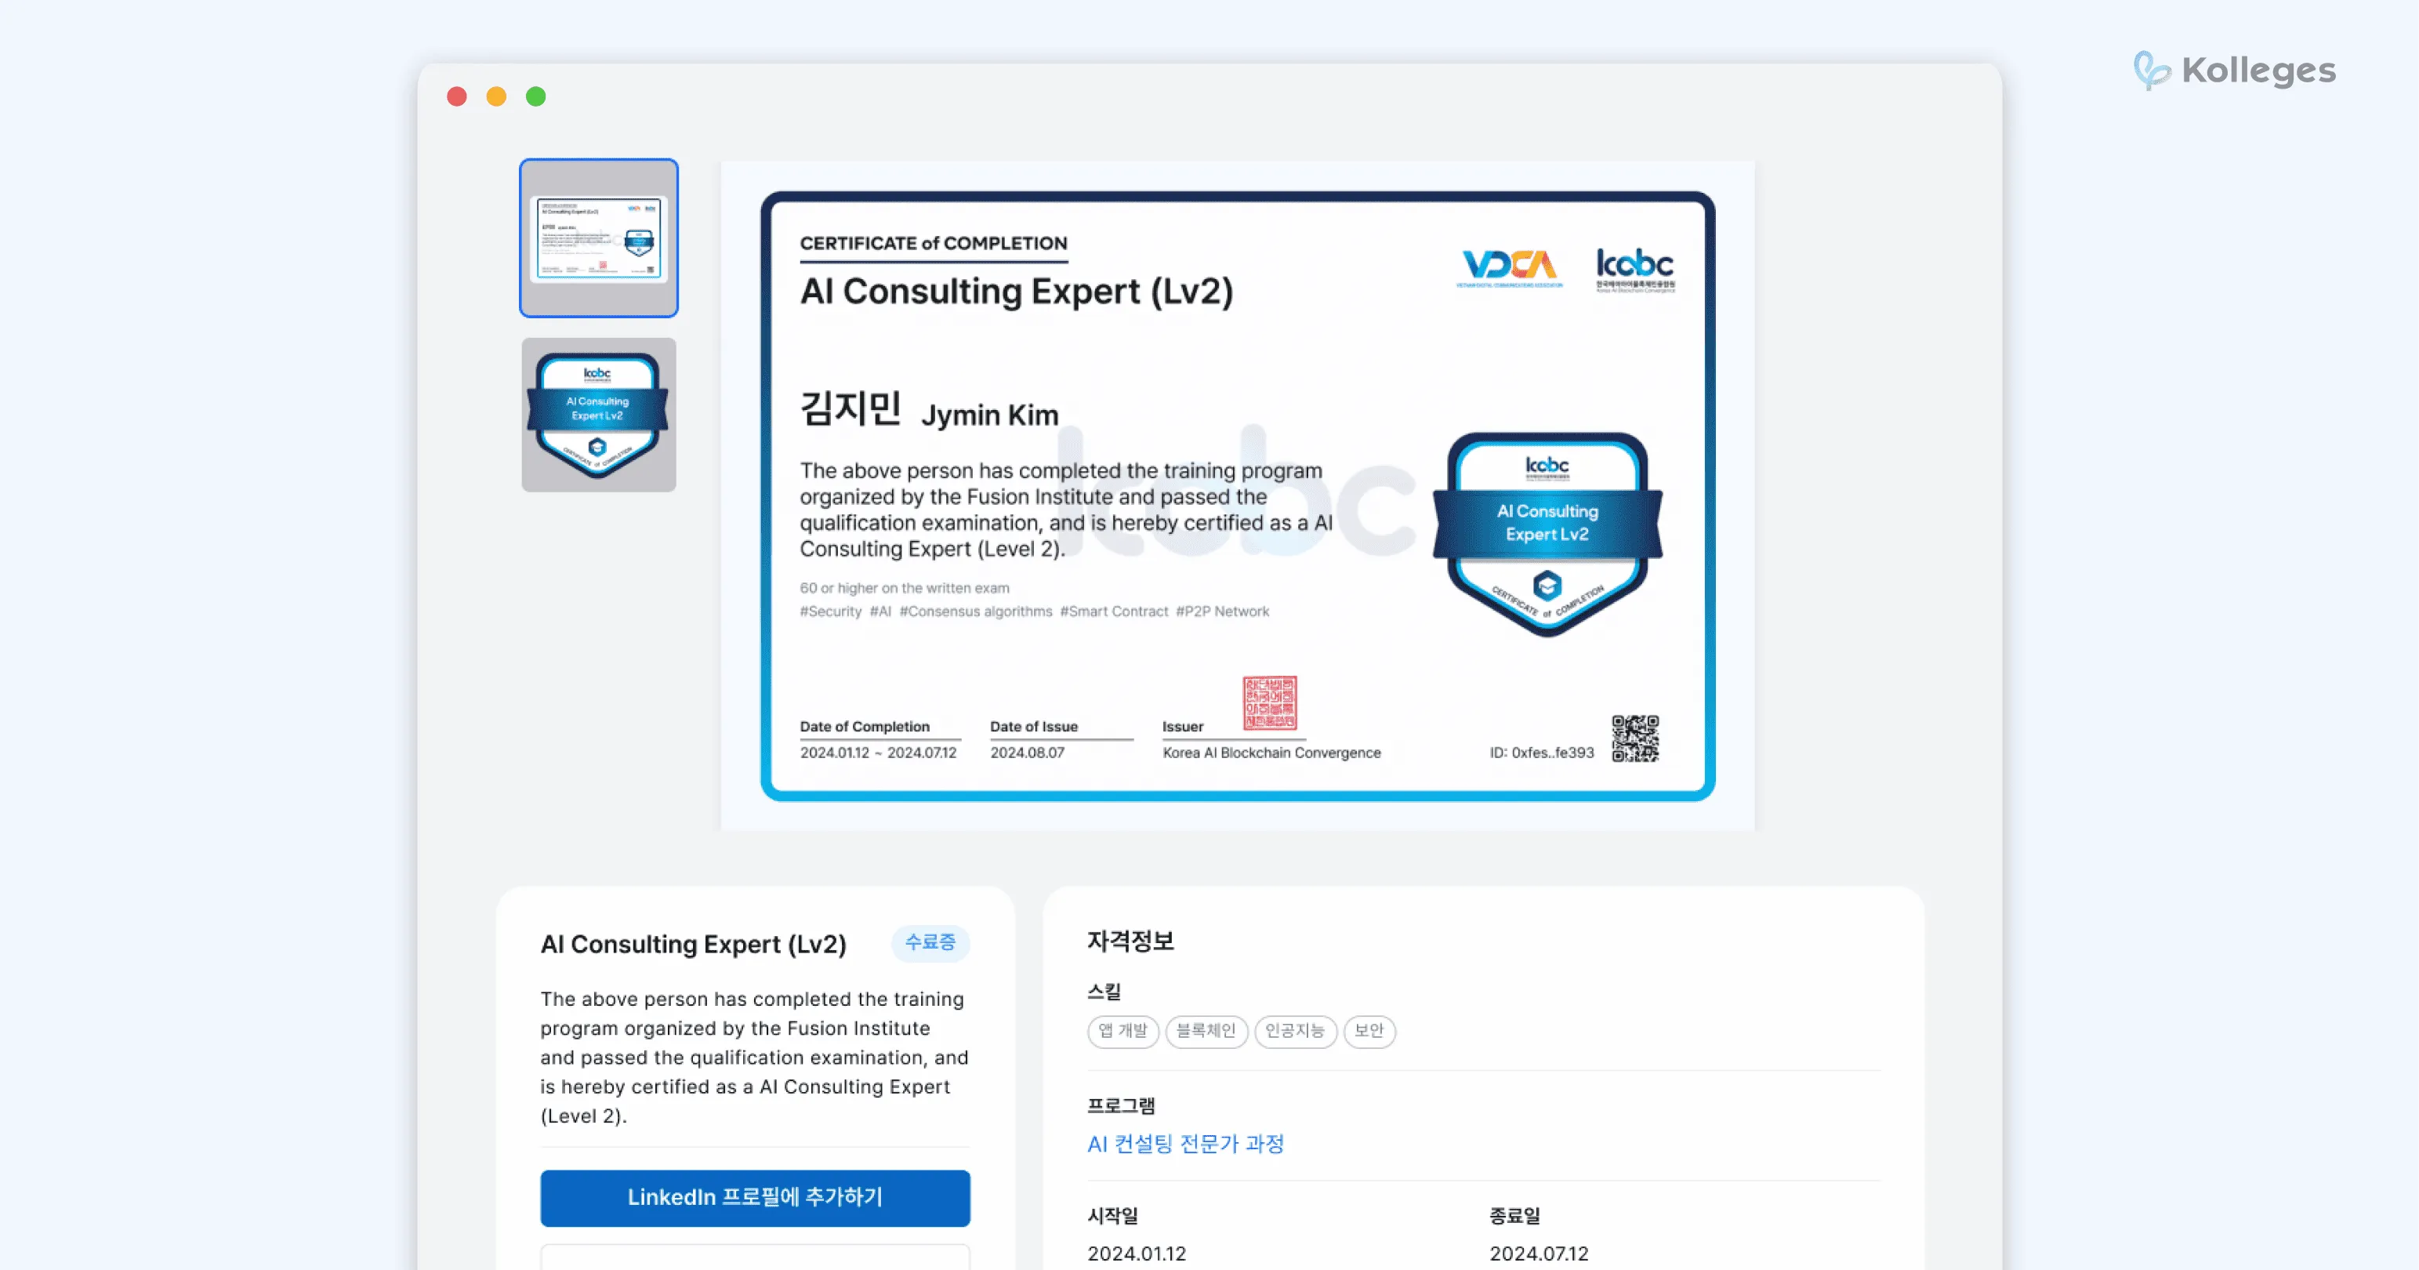Select the certificate thumbnail preview
This screenshot has height=1270, width=2419.
point(598,238)
